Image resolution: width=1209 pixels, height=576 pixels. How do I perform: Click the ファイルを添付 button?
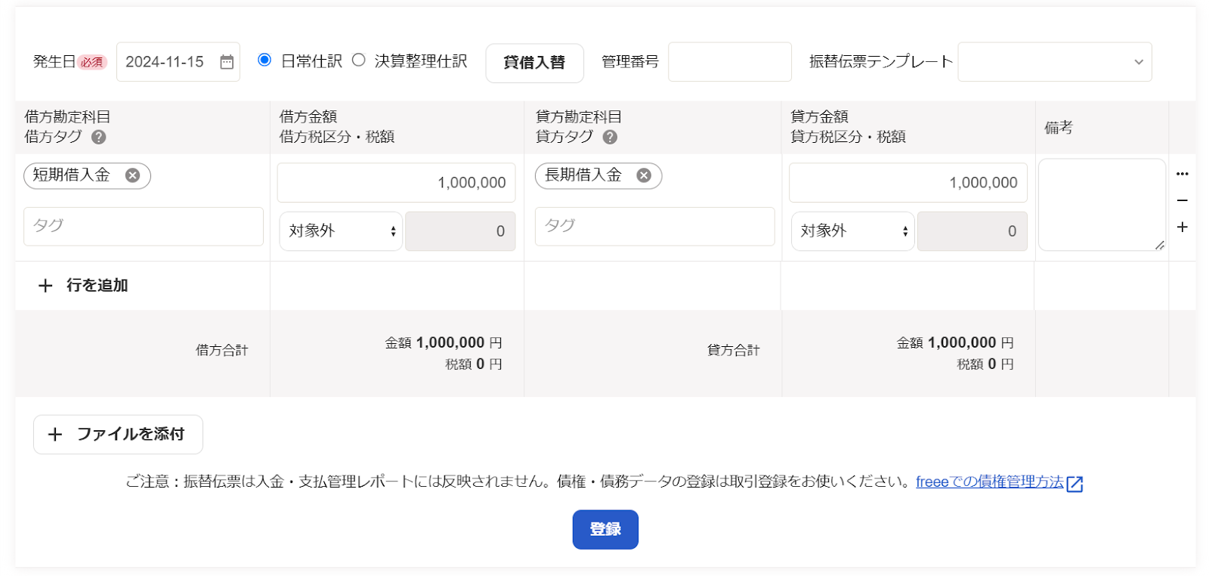point(118,435)
